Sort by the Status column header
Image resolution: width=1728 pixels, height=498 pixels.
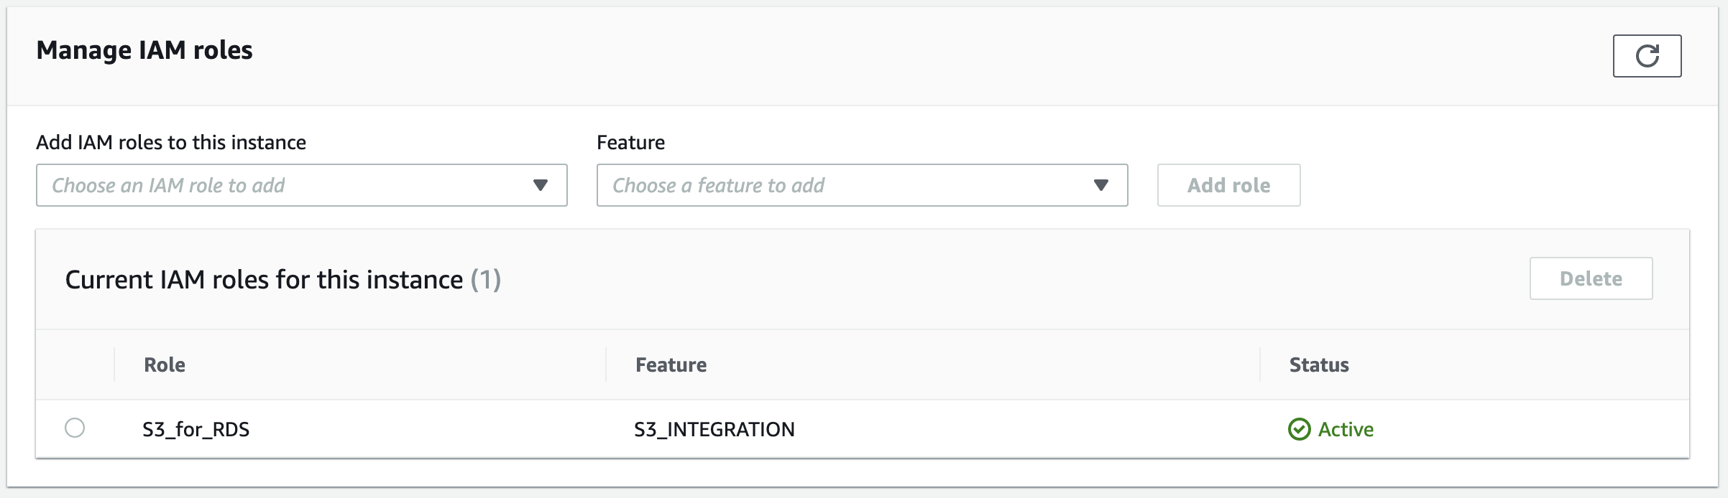[x=1319, y=365]
